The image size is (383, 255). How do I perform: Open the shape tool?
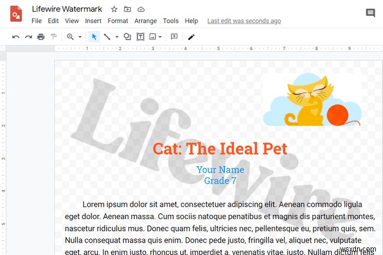[127, 37]
